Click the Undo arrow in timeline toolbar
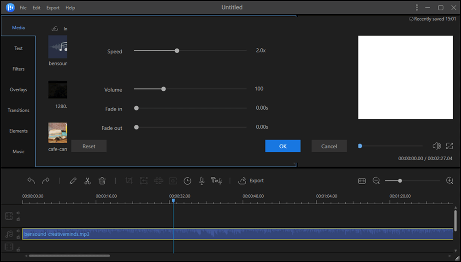Viewport: 461px width, 262px height. (x=31, y=181)
